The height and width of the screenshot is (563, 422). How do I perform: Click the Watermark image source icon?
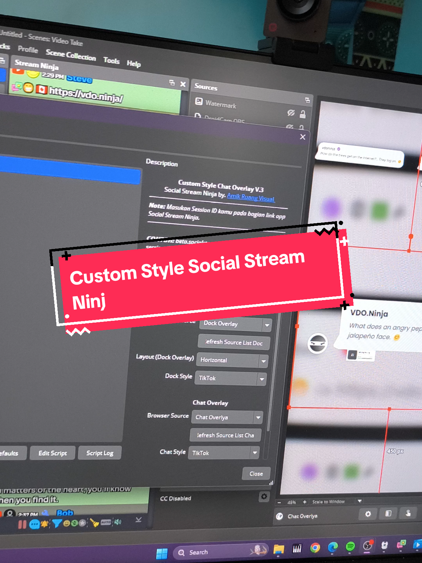[x=199, y=101]
